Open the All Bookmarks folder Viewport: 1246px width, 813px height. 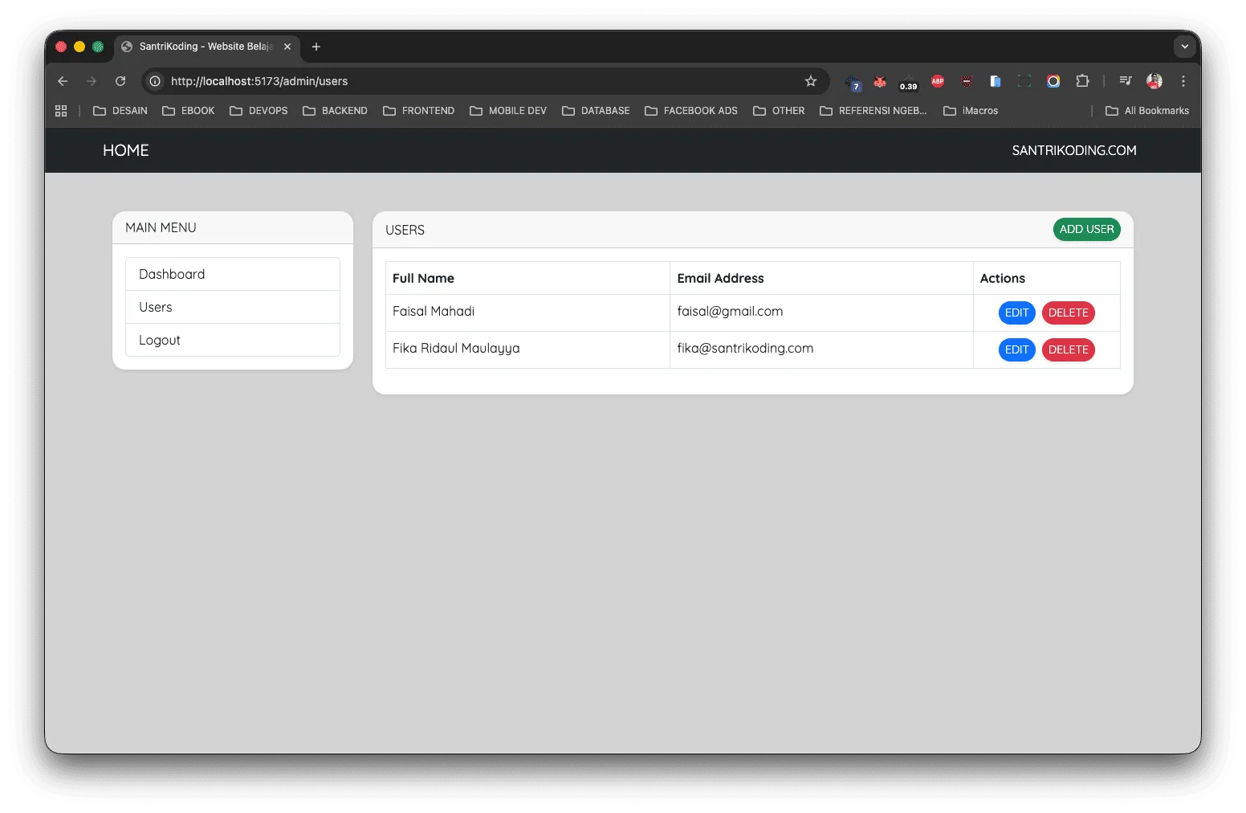tap(1147, 111)
